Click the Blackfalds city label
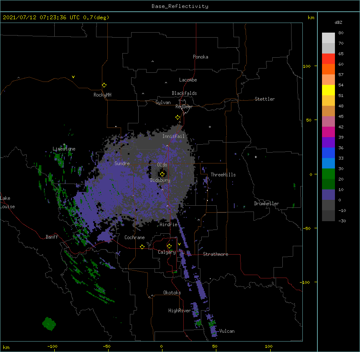 point(184,93)
